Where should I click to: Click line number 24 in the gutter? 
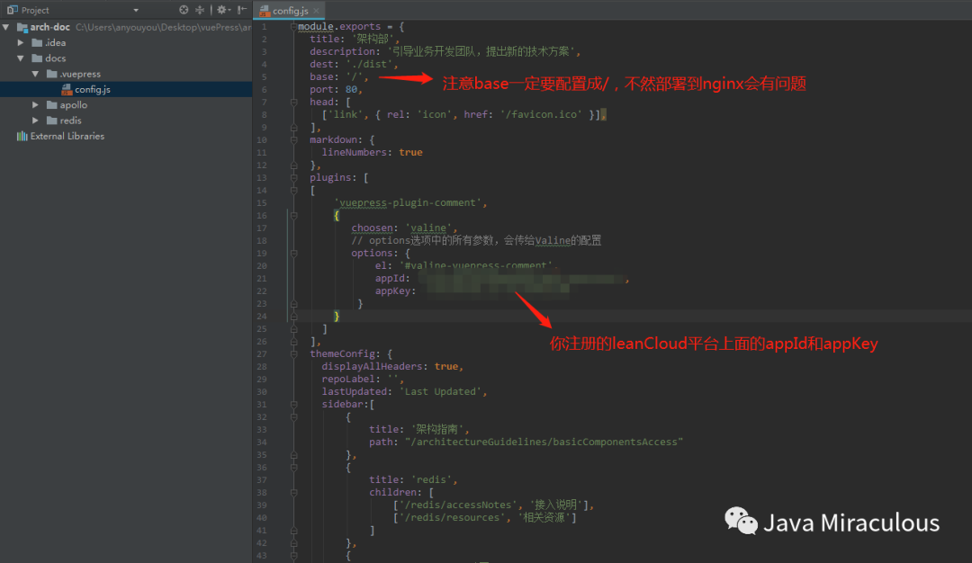point(262,317)
